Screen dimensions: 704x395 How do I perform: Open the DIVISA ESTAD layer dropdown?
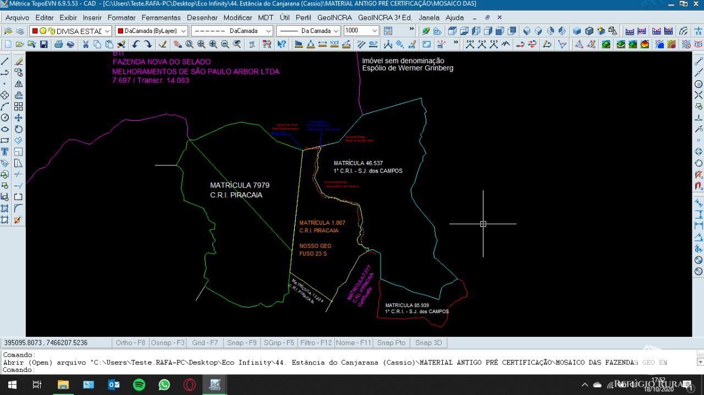coord(107,31)
